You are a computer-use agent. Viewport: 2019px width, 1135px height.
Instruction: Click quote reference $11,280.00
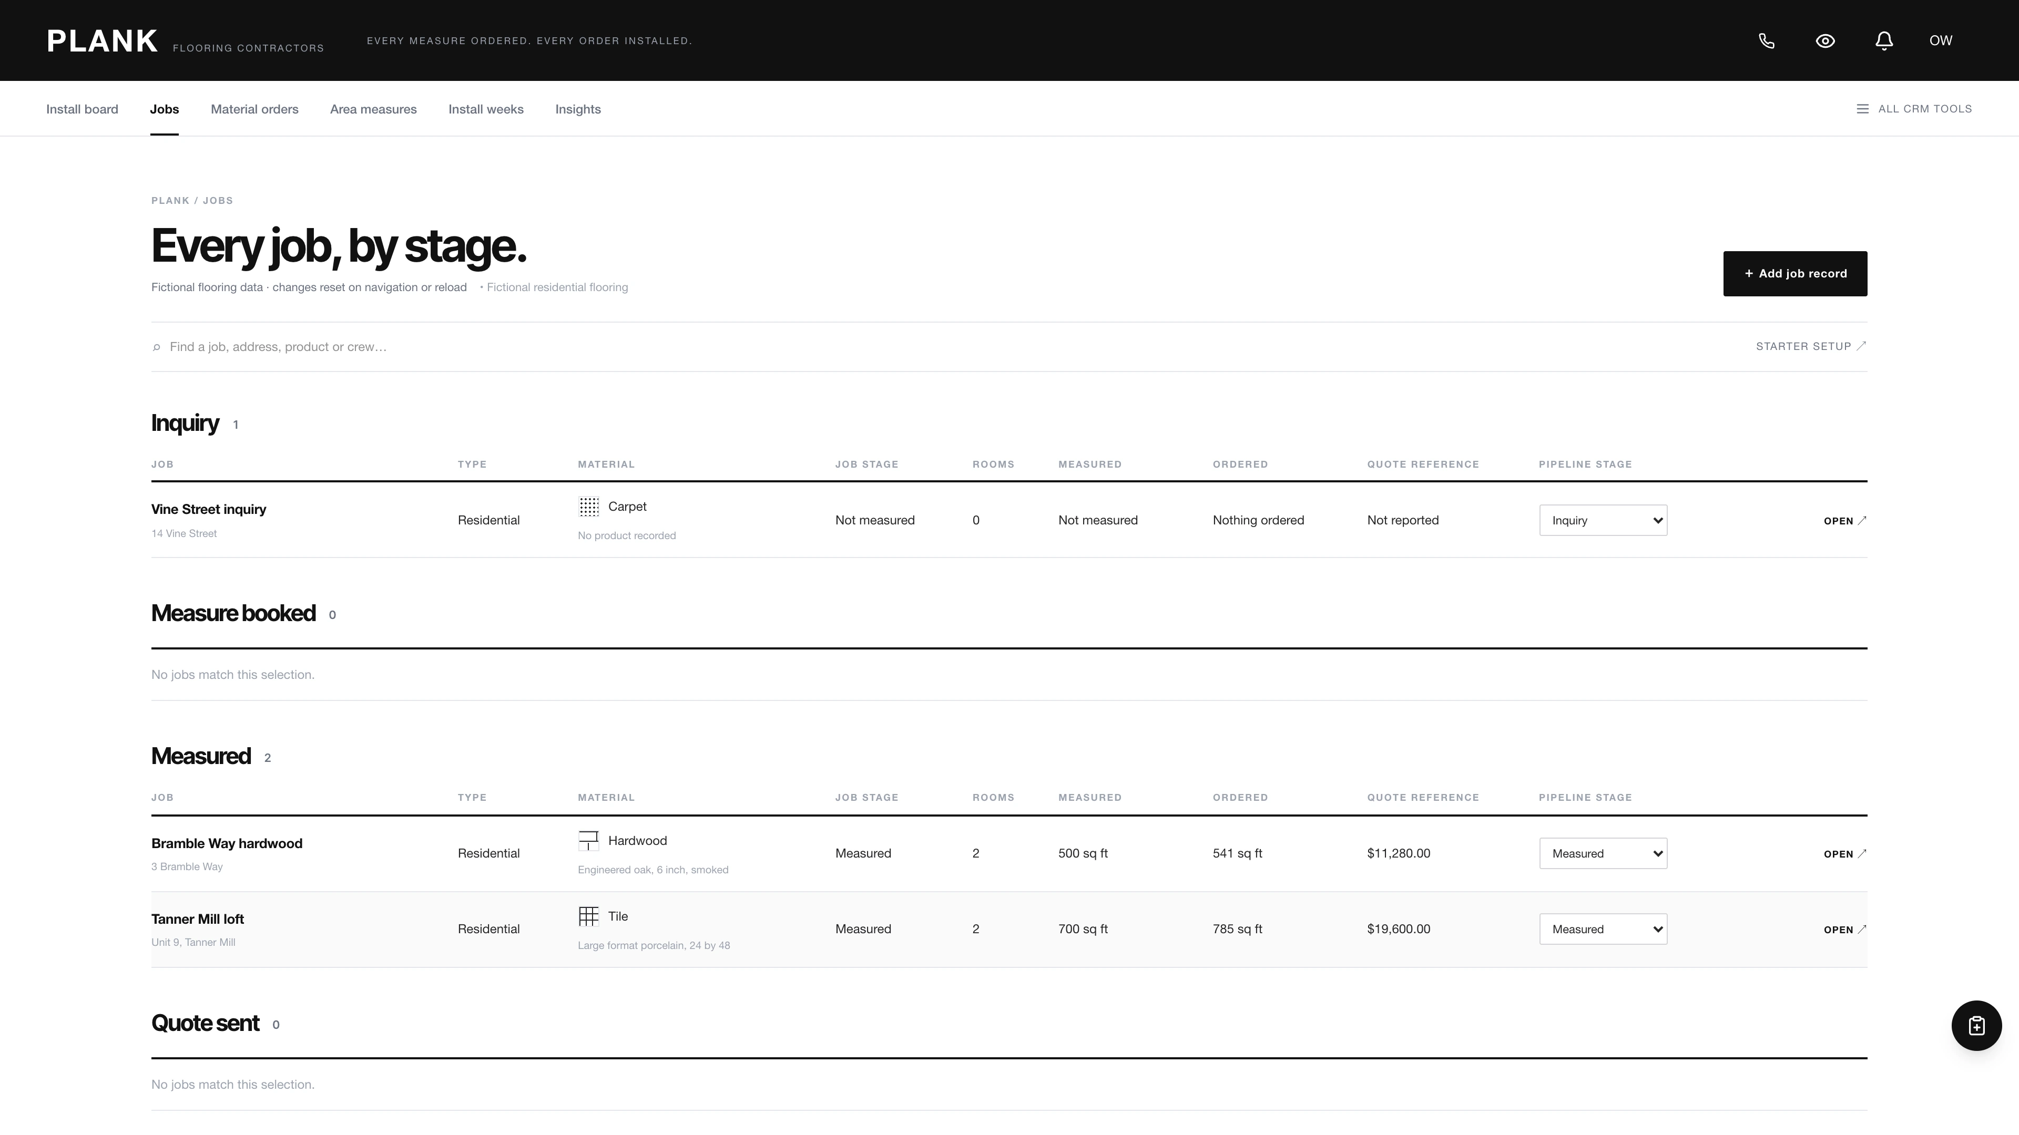tap(1398, 854)
